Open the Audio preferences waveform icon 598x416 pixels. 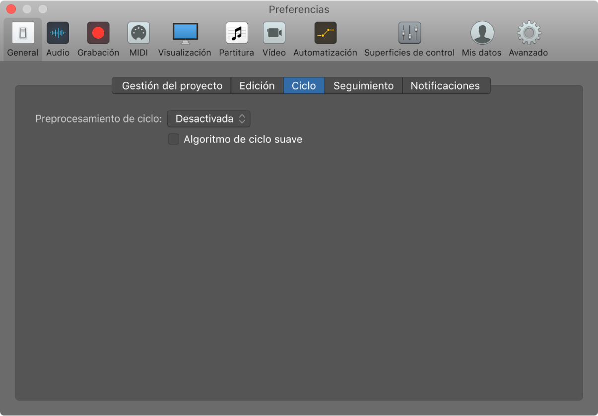[x=58, y=33]
